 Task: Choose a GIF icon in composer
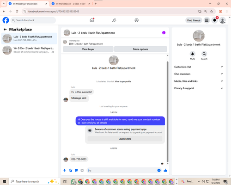(x=82, y=170)
